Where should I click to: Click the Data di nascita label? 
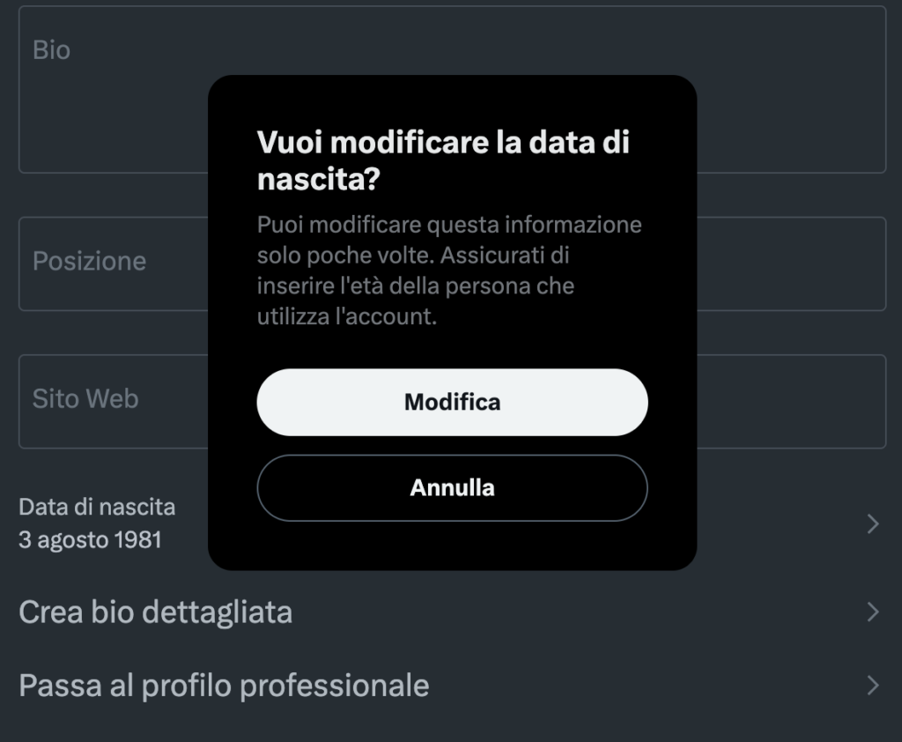pyautogui.click(x=97, y=507)
